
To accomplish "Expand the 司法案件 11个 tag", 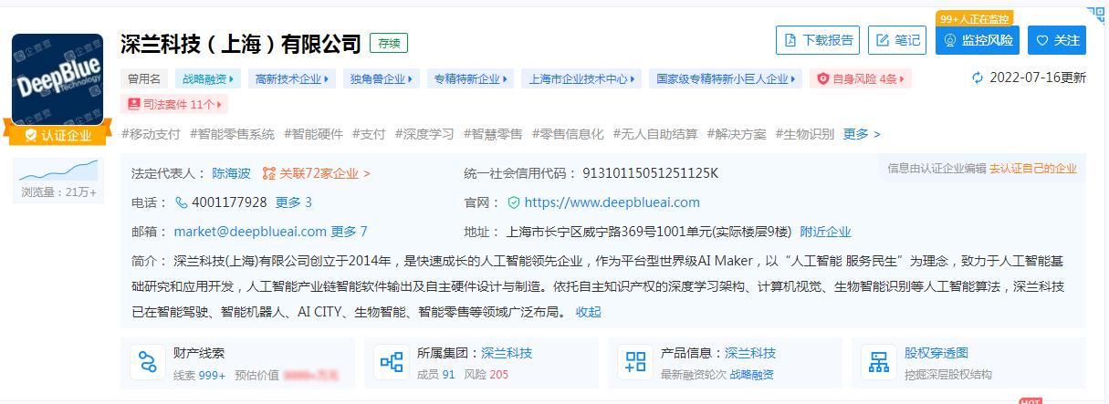I will click(174, 104).
